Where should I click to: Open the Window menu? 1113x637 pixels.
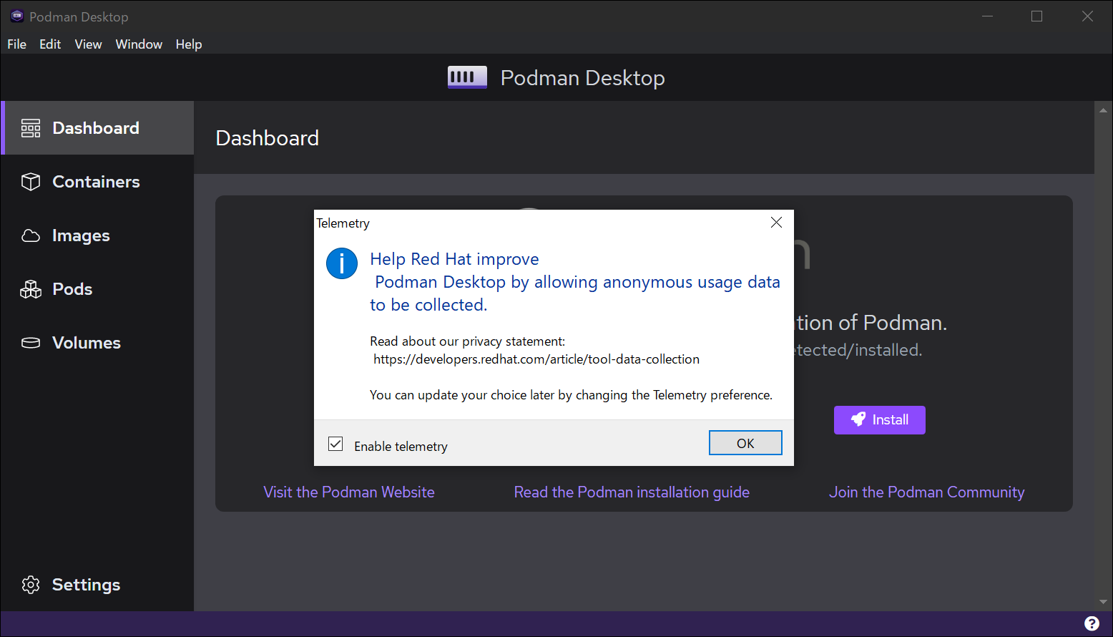pos(139,44)
